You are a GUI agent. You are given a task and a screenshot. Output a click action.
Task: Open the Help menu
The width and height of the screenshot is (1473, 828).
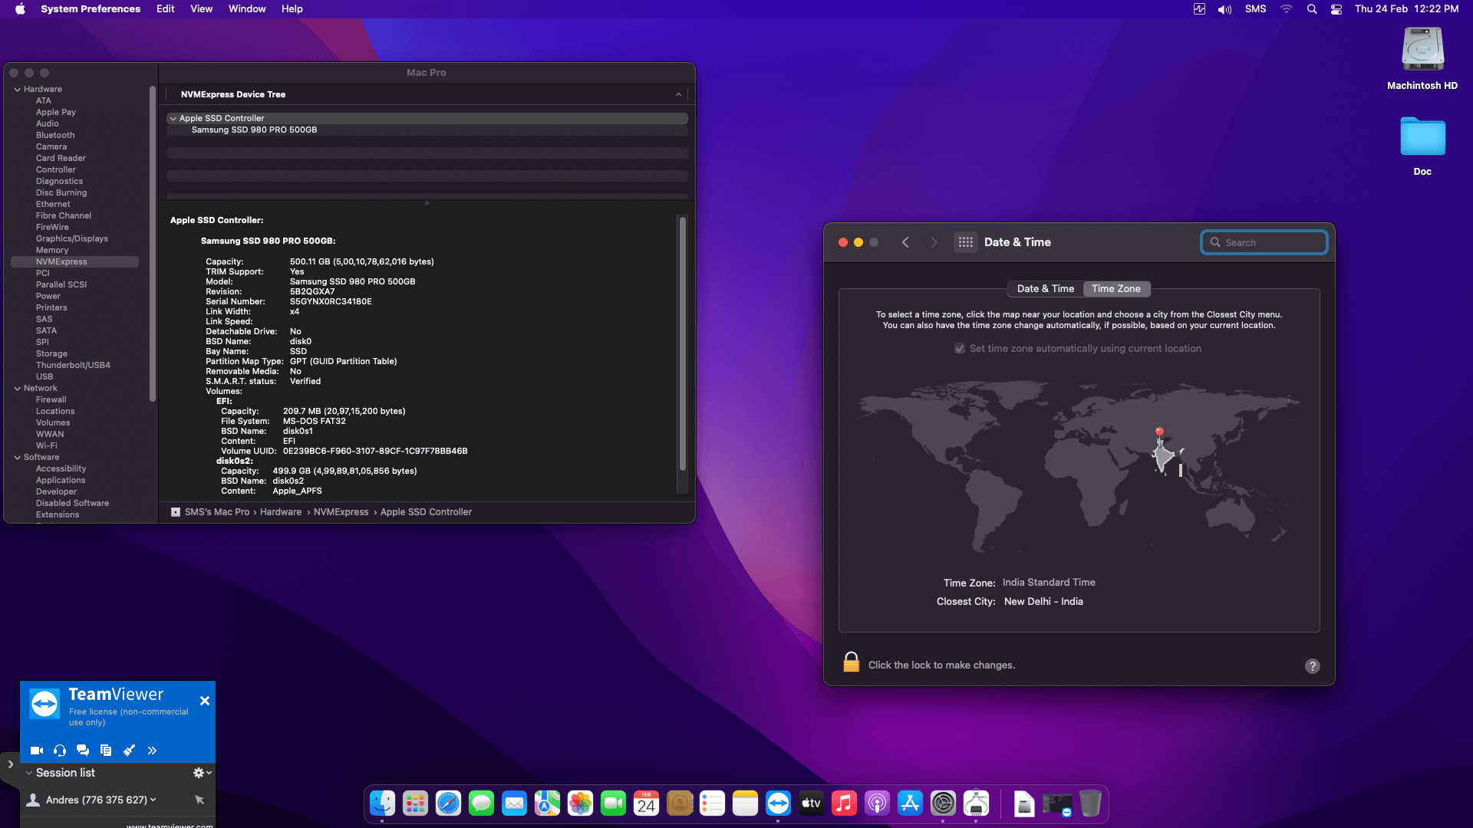[x=292, y=9]
